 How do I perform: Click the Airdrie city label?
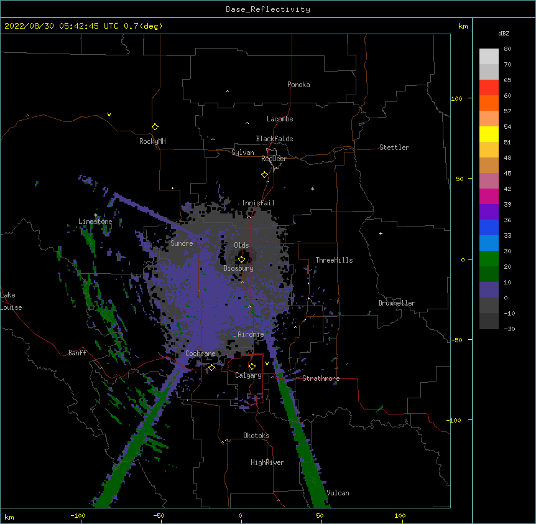point(251,334)
